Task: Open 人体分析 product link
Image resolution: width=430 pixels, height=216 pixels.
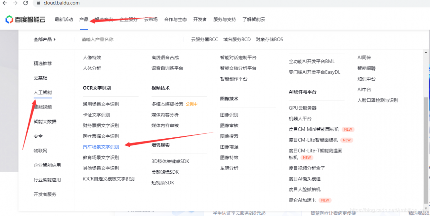Action: [92, 68]
